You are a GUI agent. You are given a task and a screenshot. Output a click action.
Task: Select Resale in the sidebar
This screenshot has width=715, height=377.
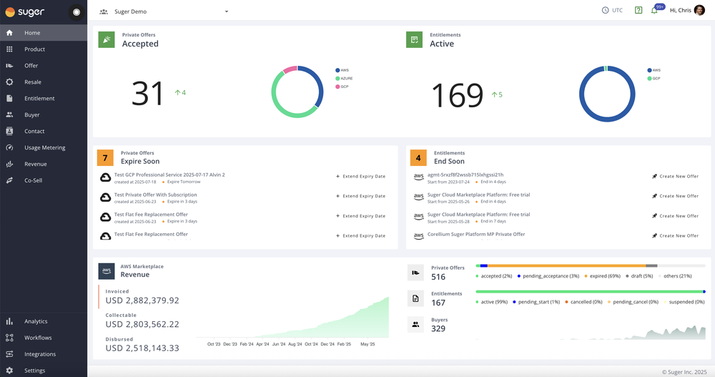point(44,82)
